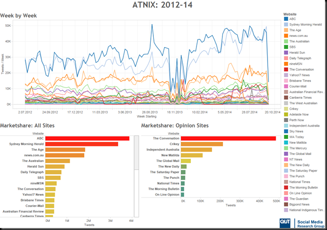Select the Daily Telegraph row label in All Sites
327x230 pixels.
click(32, 172)
